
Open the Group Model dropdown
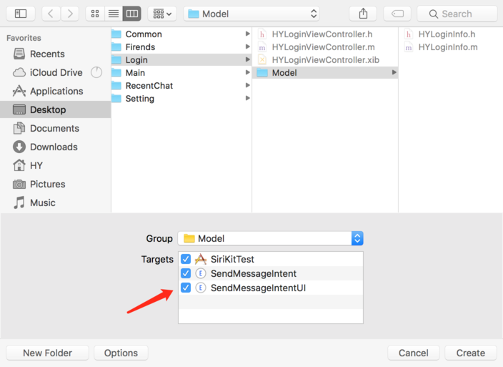coord(270,238)
